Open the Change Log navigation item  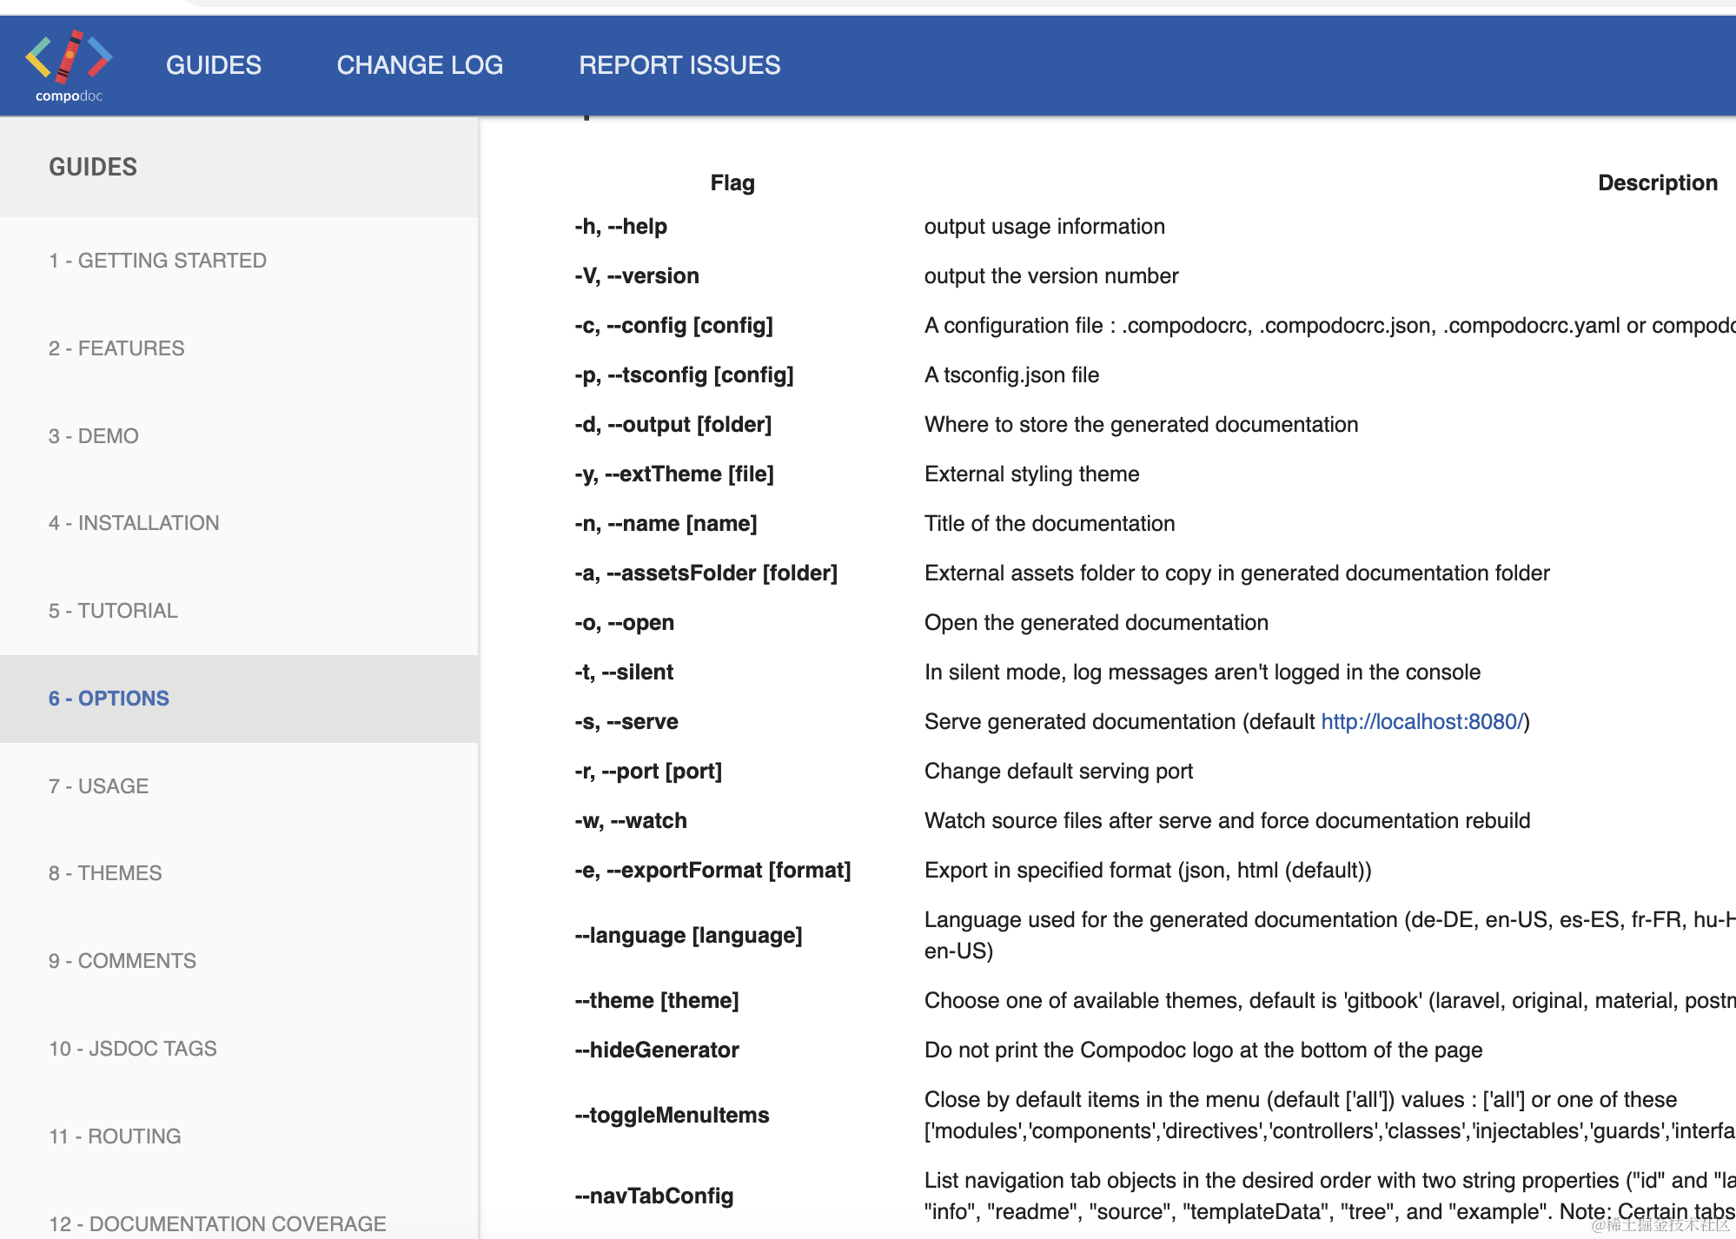pyautogui.click(x=420, y=65)
